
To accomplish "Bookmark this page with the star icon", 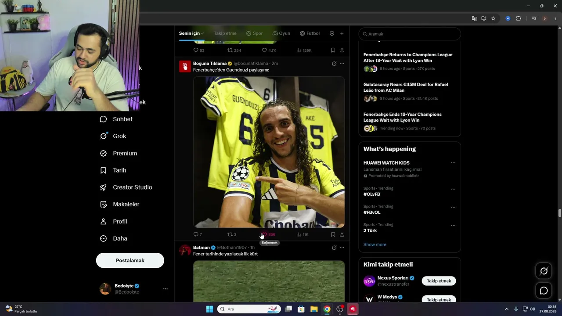I will pyautogui.click(x=493, y=18).
